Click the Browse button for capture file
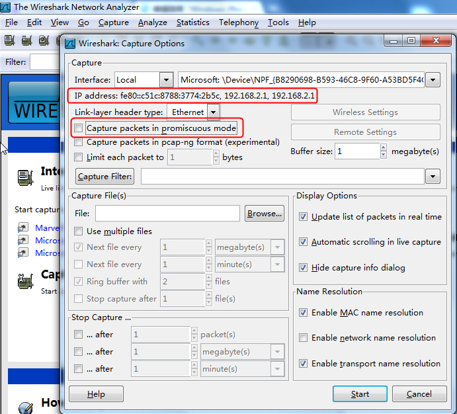Image resolution: width=457 pixels, height=414 pixels. [x=265, y=214]
